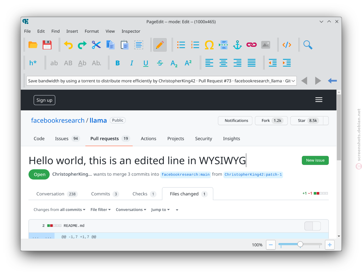Open the dropdown caret next to Star
The width and height of the screenshot is (362, 275).
click(326, 121)
